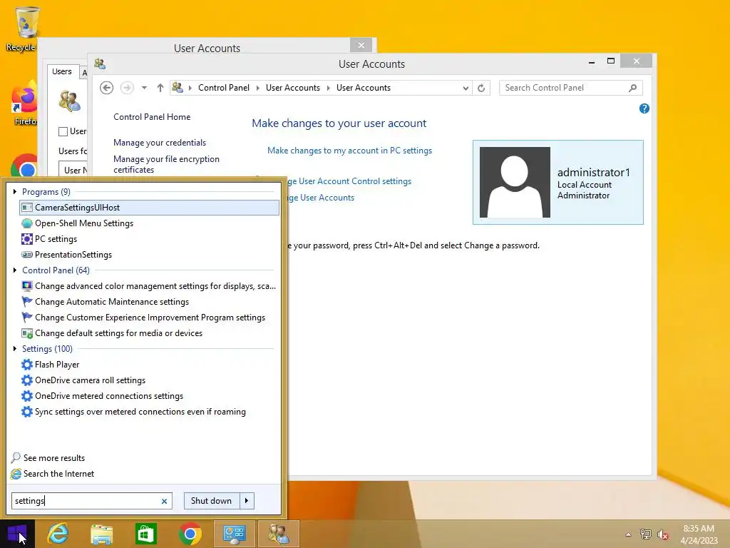
Task: Toggle the Users checkbox in background dialog
Action: 63,131
